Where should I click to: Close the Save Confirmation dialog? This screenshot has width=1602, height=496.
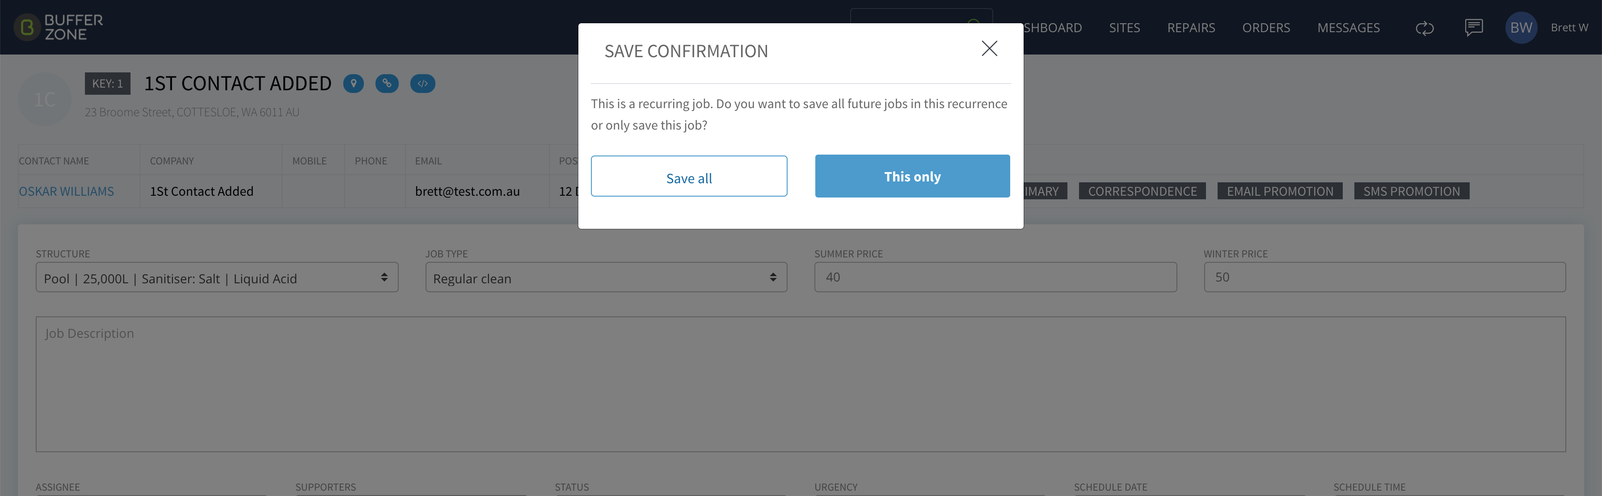(x=989, y=48)
